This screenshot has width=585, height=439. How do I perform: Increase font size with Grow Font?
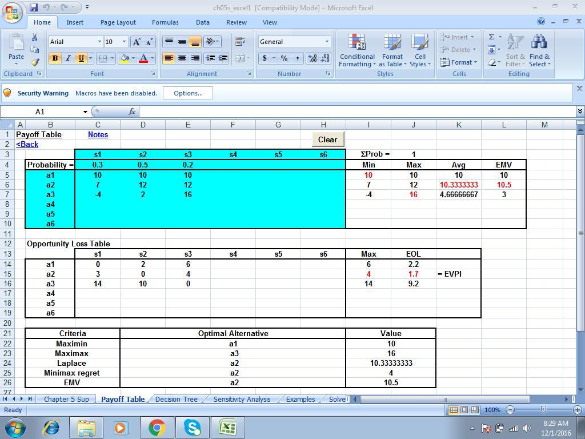(137, 42)
